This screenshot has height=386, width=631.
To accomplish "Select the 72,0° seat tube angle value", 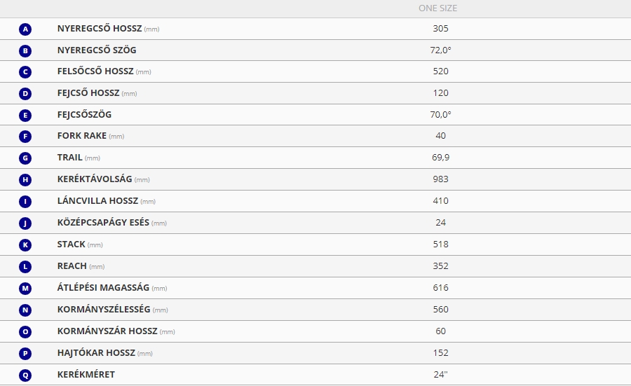I will 441,50.
